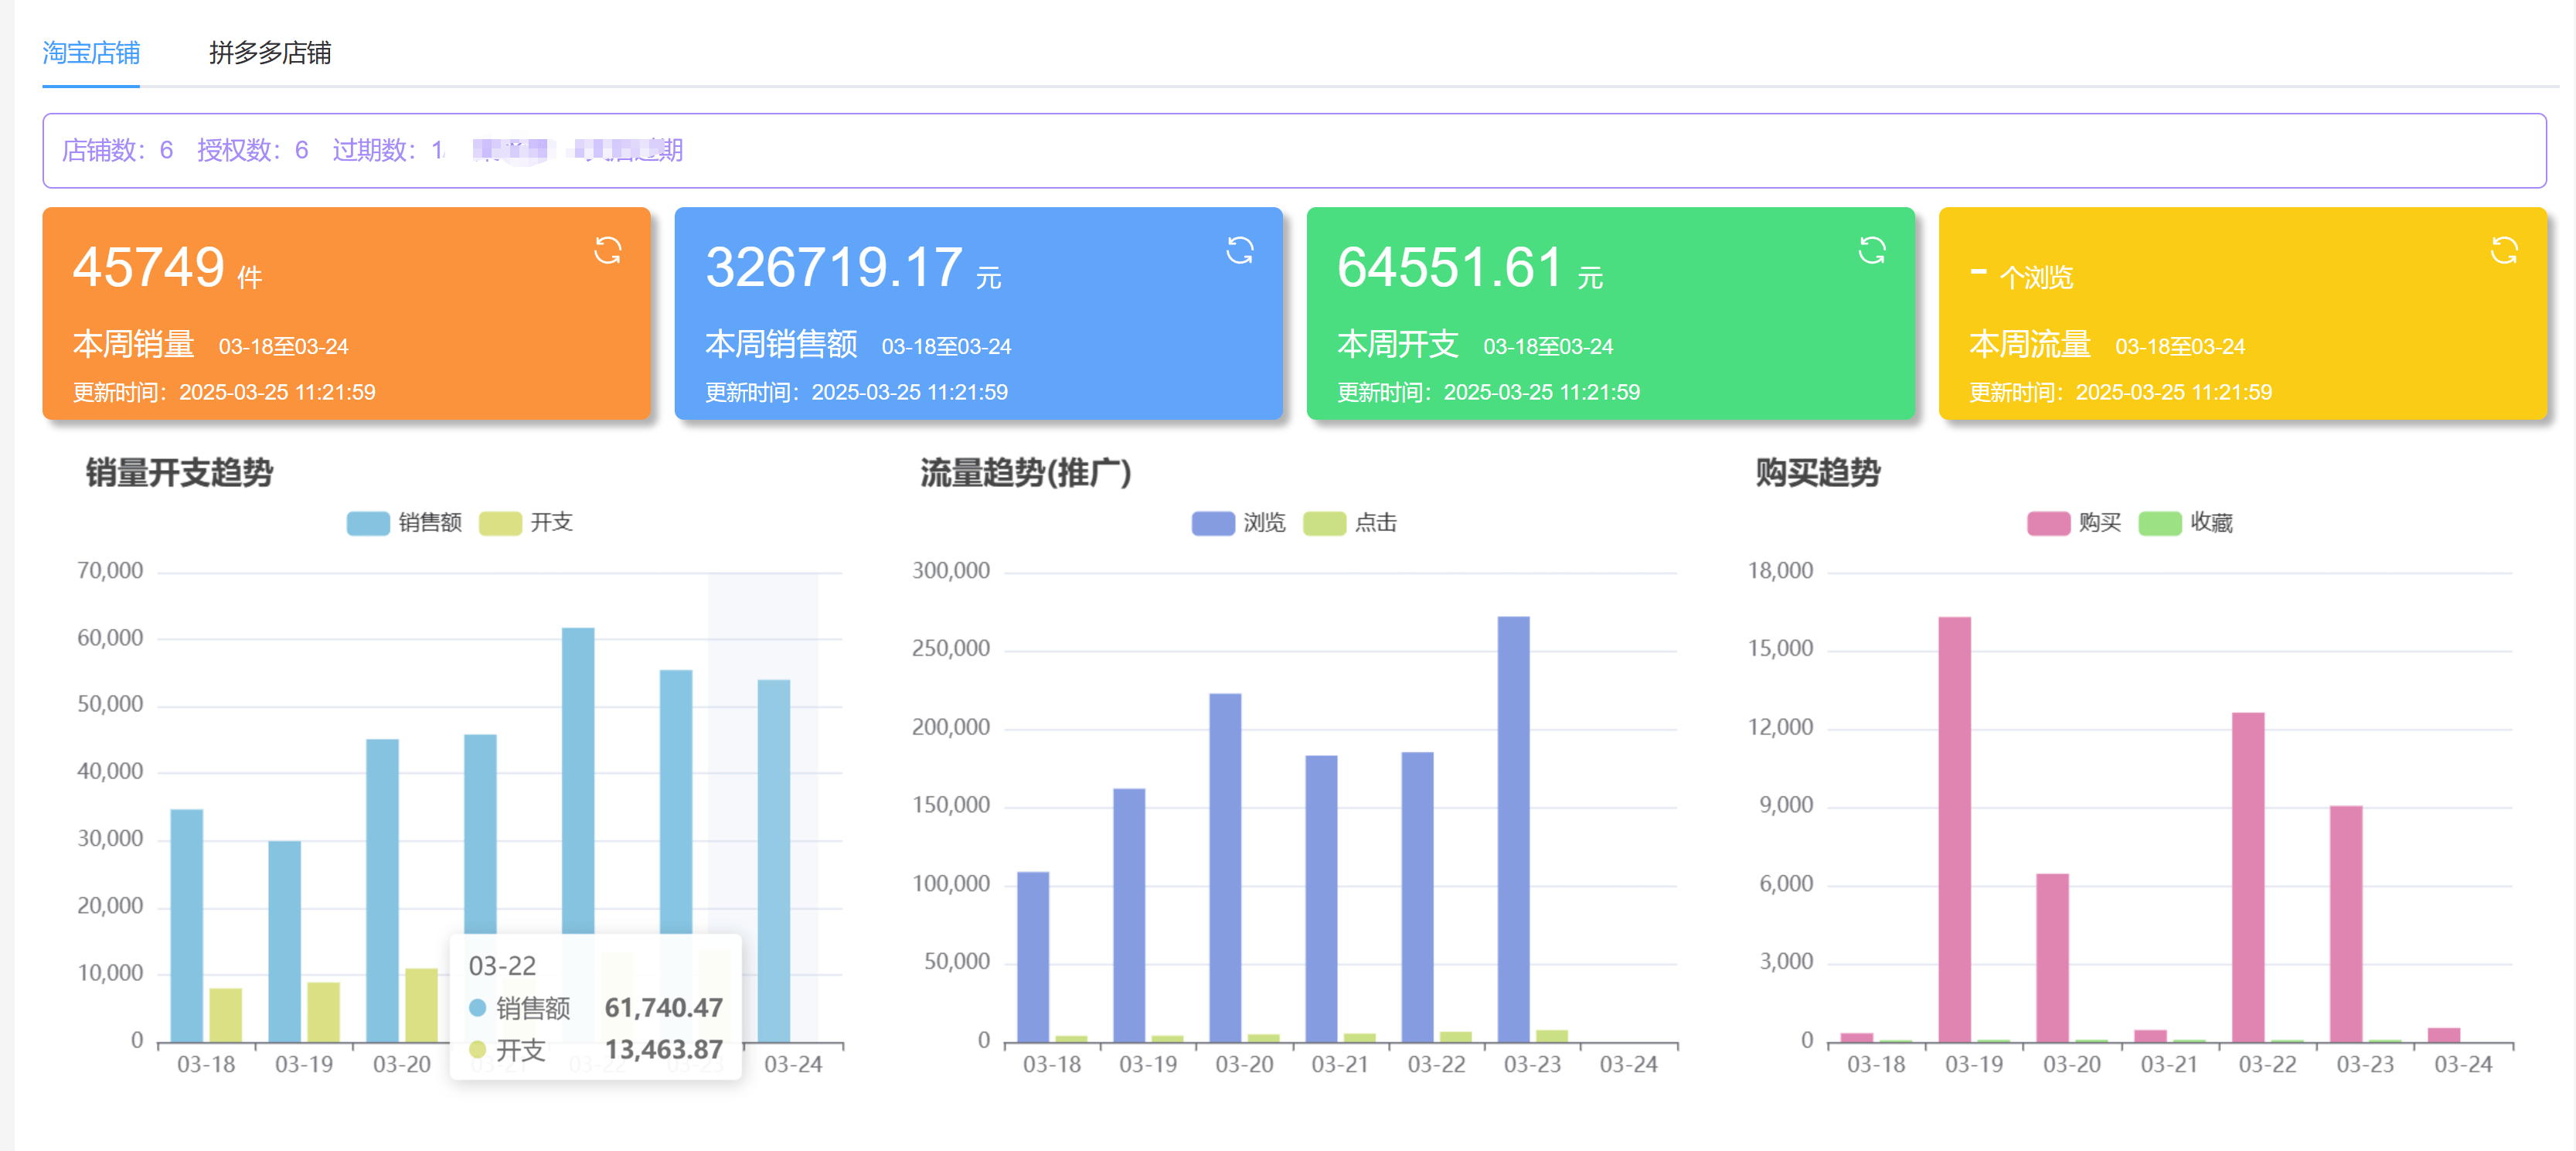2576x1151 pixels.
Task: Click tooltip value 13,463.87
Action: (x=664, y=1050)
